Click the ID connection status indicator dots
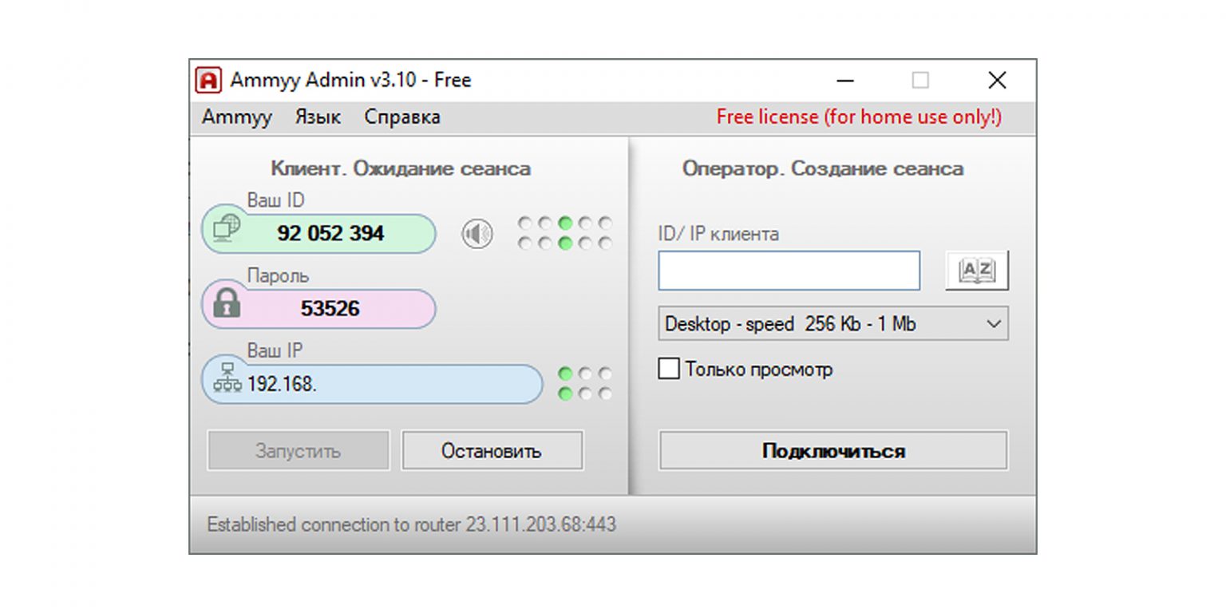Image resolution: width=1226 pixels, height=613 pixels. [565, 233]
